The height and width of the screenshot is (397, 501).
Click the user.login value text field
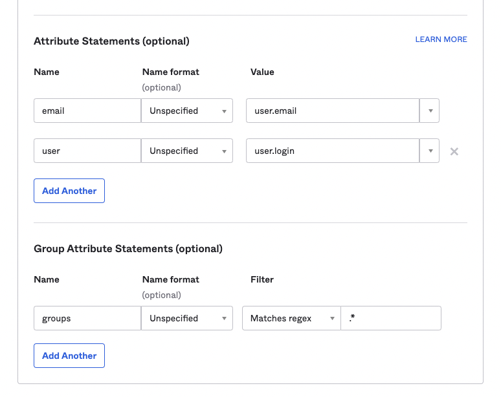(x=333, y=151)
